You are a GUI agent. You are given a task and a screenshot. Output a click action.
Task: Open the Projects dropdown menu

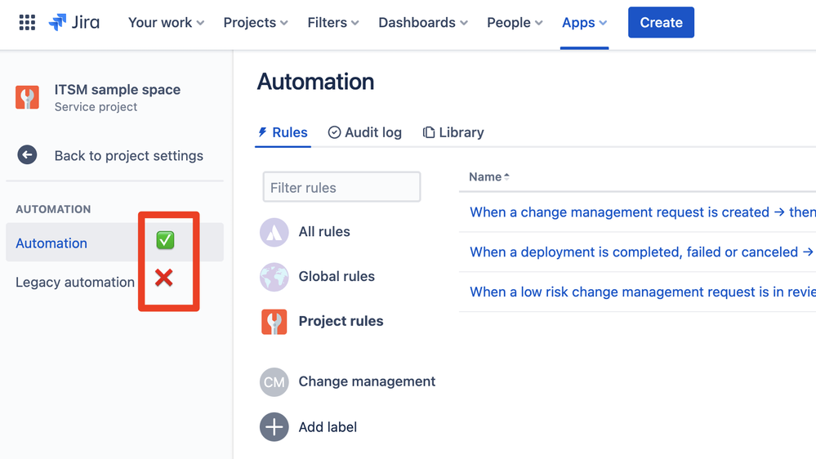(256, 22)
